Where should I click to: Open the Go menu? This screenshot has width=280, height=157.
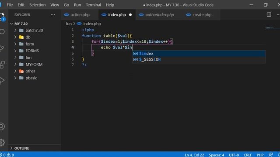66,5
